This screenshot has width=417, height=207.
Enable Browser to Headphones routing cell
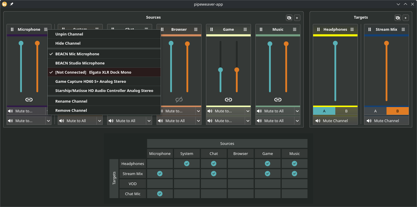pyautogui.click(x=241, y=164)
